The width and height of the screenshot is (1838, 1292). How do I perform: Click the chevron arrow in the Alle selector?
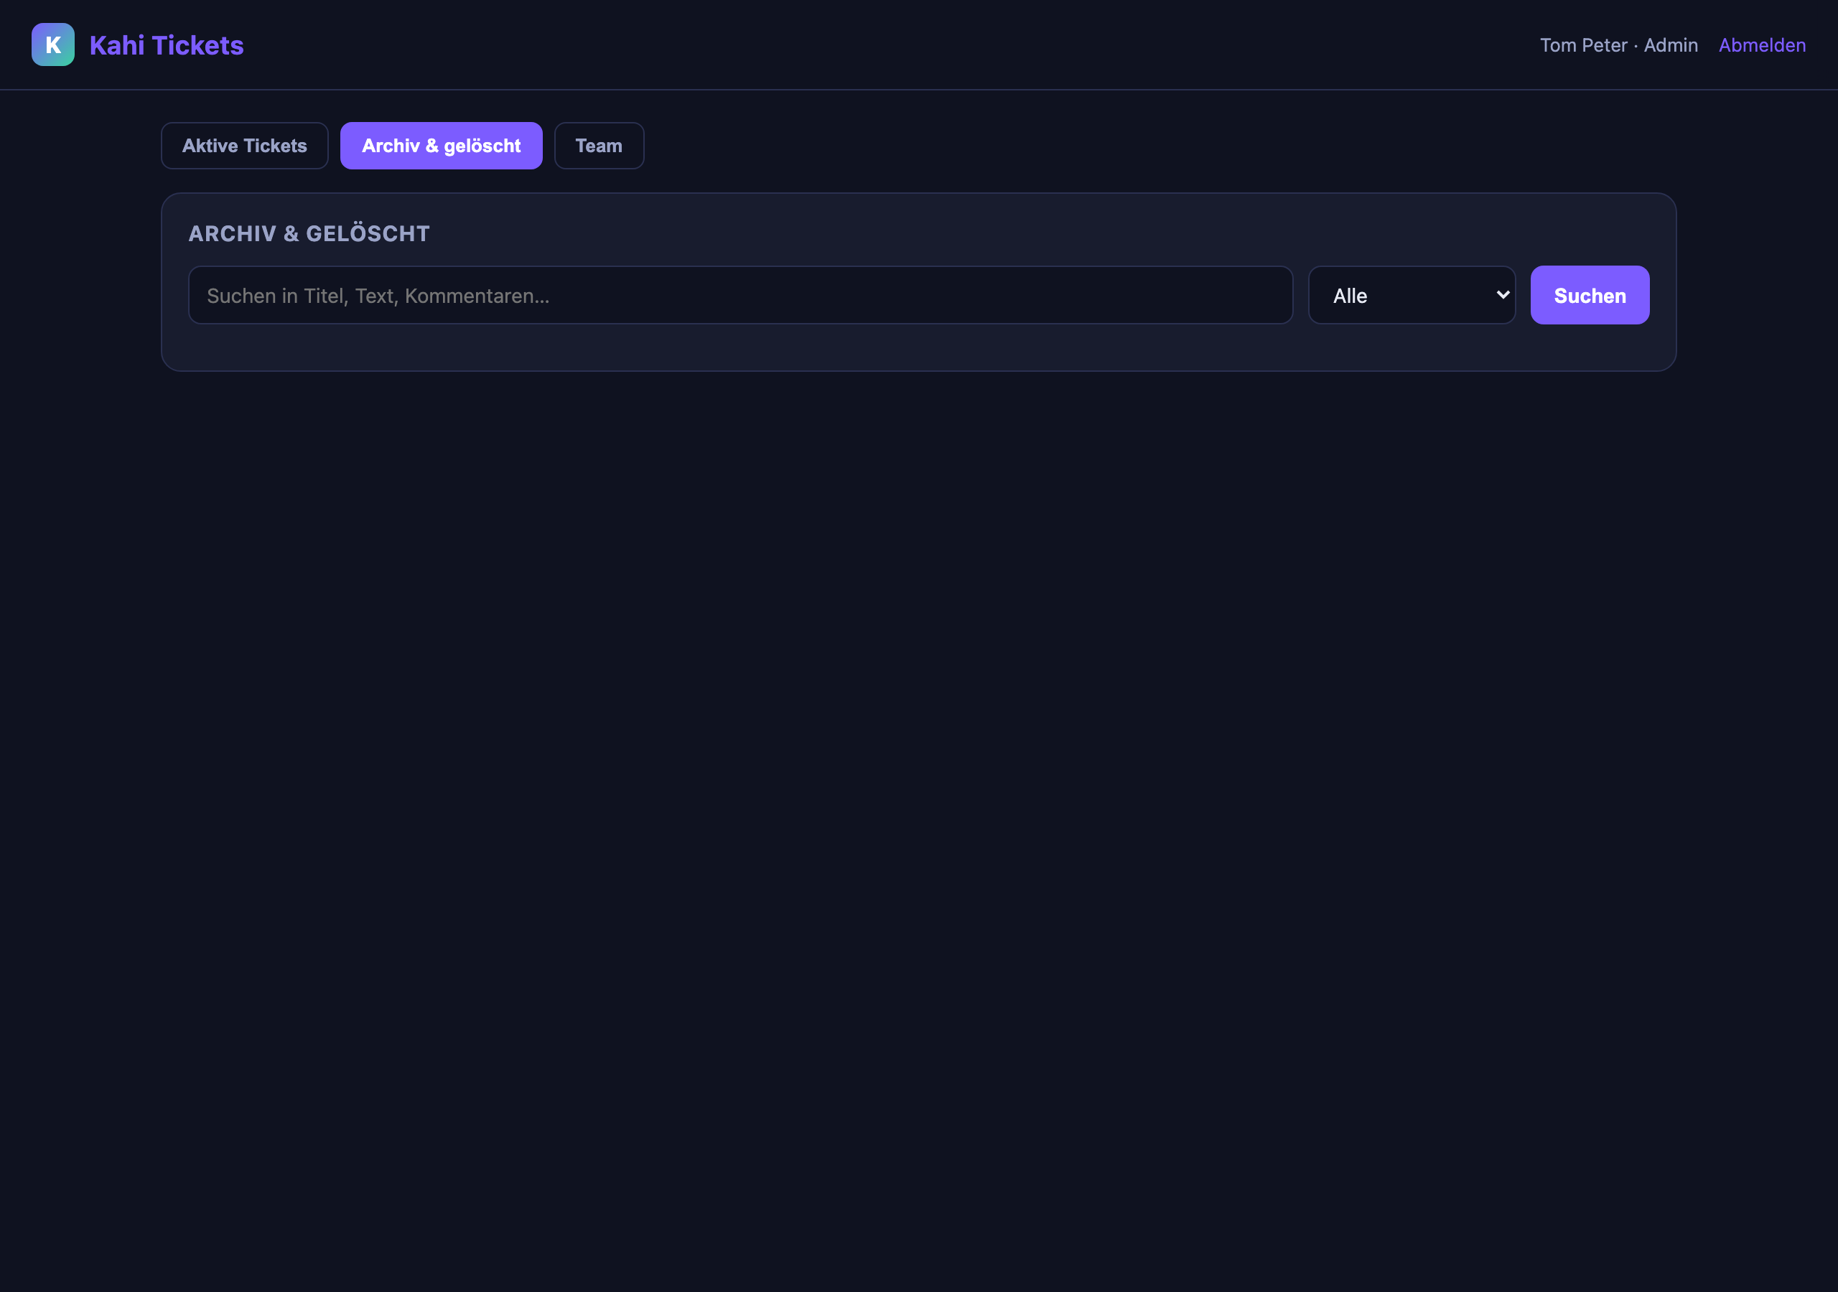point(1503,294)
